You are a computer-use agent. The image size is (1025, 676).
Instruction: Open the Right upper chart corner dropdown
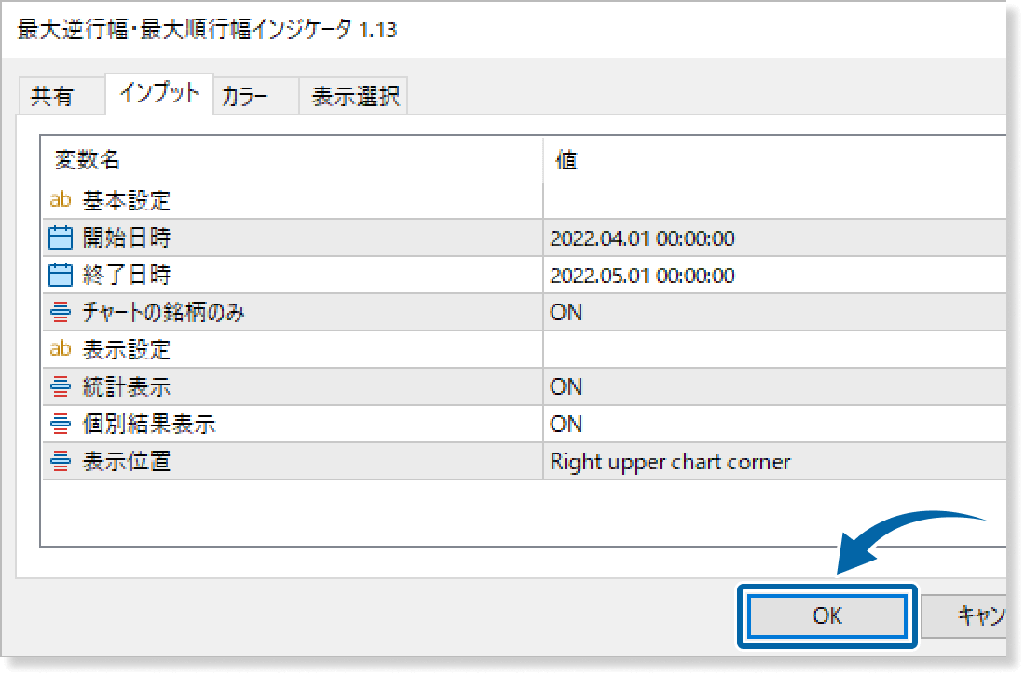tap(670, 462)
